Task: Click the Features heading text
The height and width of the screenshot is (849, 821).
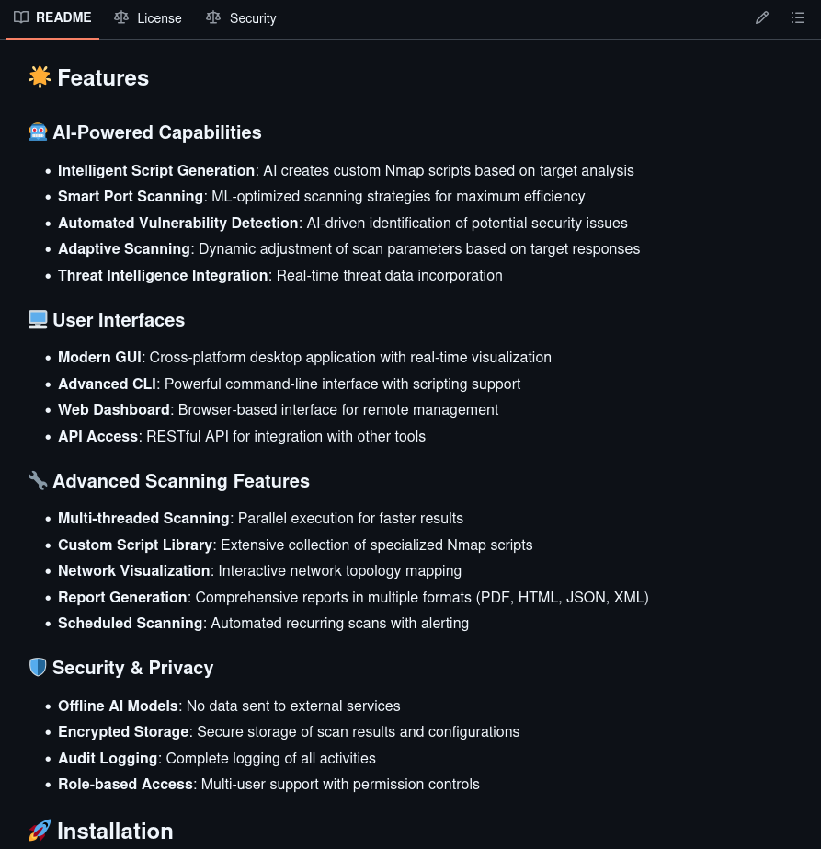Action: point(103,78)
